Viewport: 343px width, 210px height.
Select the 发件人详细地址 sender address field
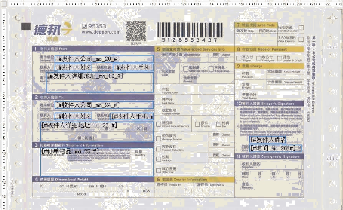99,82
